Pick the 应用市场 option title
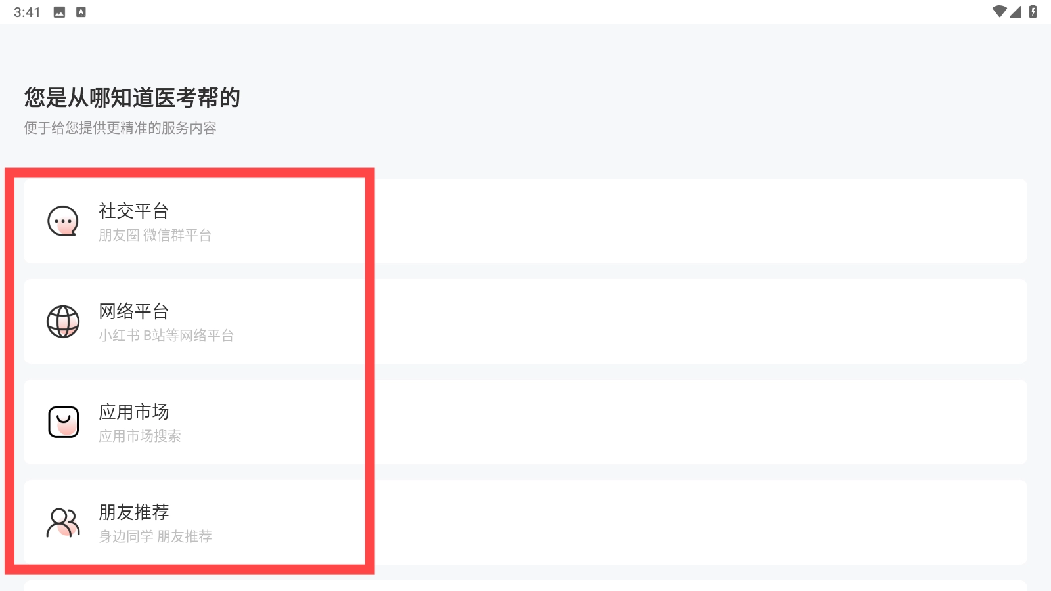Viewport: 1051px width, 591px height. (134, 412)
